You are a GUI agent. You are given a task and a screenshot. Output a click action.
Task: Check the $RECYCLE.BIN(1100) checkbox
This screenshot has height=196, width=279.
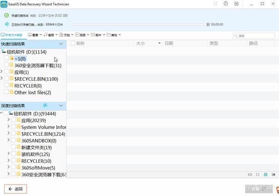(6, 78)
